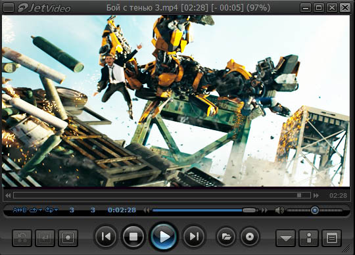
Task: Adjust the volume slider knob
Action: 315,210
